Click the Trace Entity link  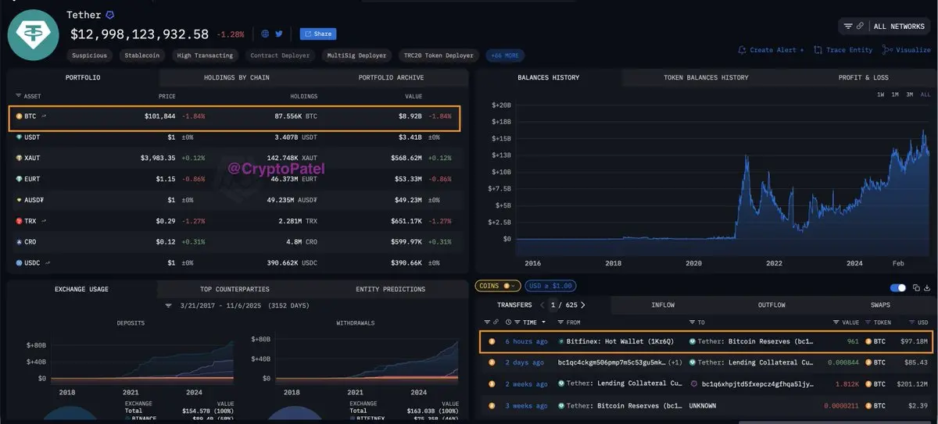coord(843,50)
